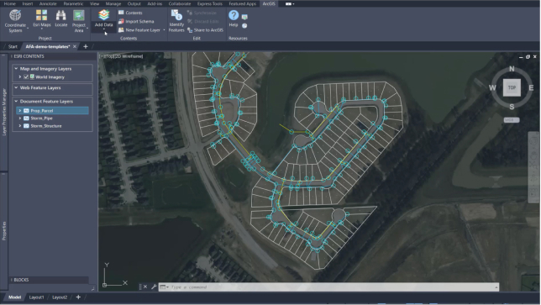The image size is (541, 305).
Task: Click the Add Data layers icon
Action: [x=103, y=15]
